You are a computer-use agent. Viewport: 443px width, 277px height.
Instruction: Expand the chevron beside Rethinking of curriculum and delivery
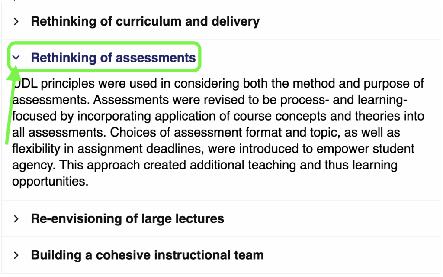click(16, 22)
